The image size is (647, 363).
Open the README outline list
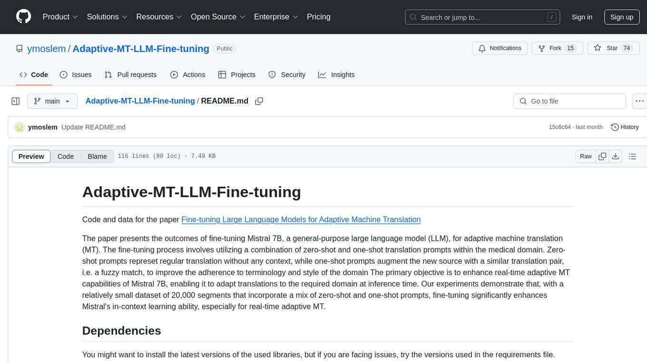tap(632, 156)
